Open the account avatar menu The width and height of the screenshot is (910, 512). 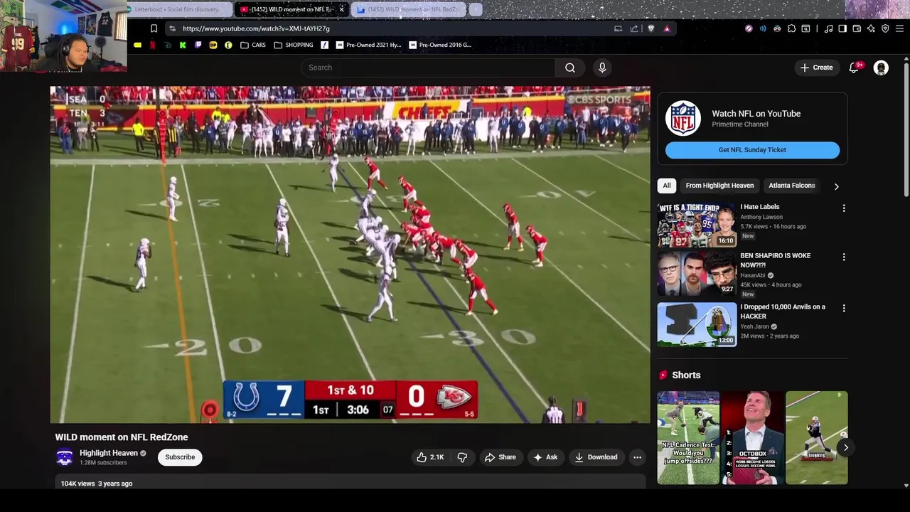coord(881,68)
